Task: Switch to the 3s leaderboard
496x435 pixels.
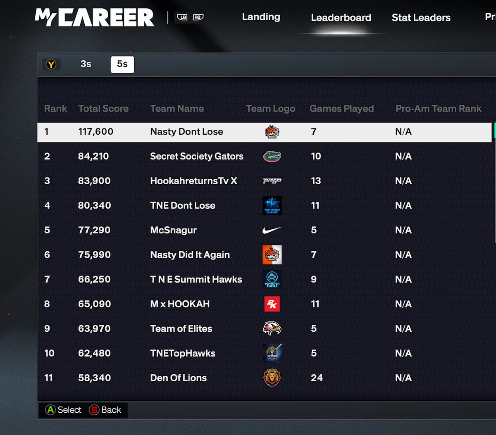Action: (86, 64)
